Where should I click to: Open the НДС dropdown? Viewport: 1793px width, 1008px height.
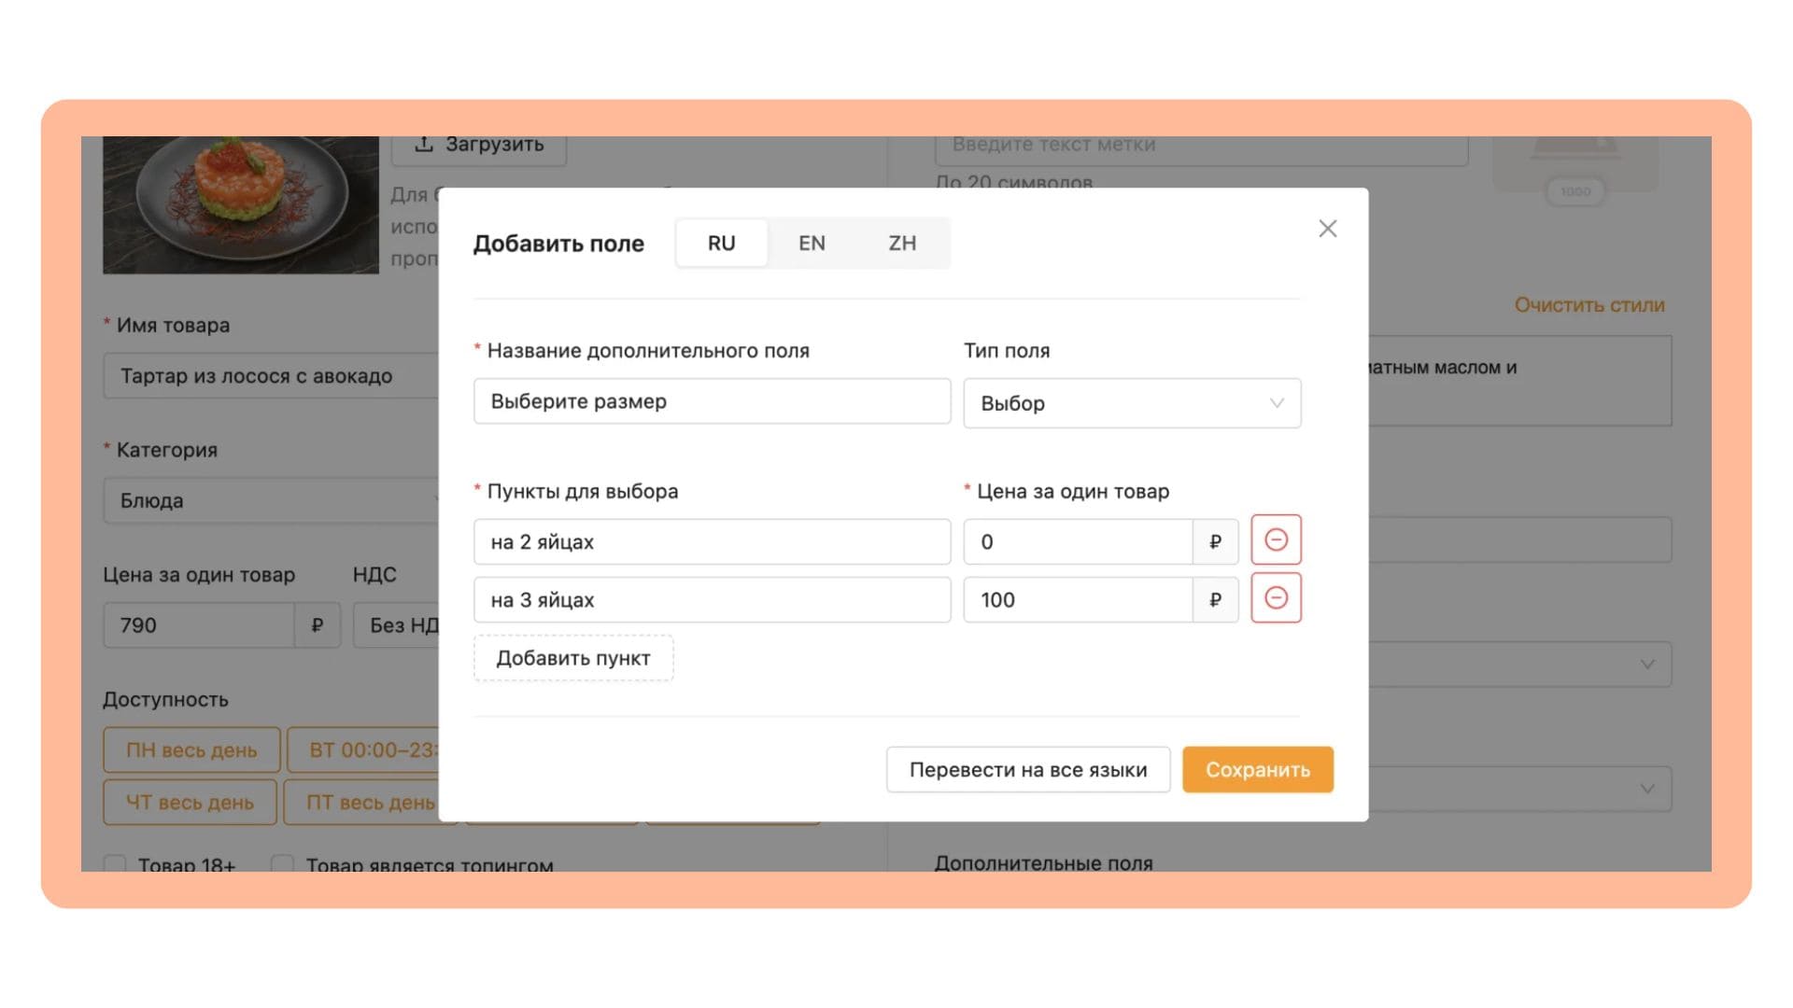point(396,625)
